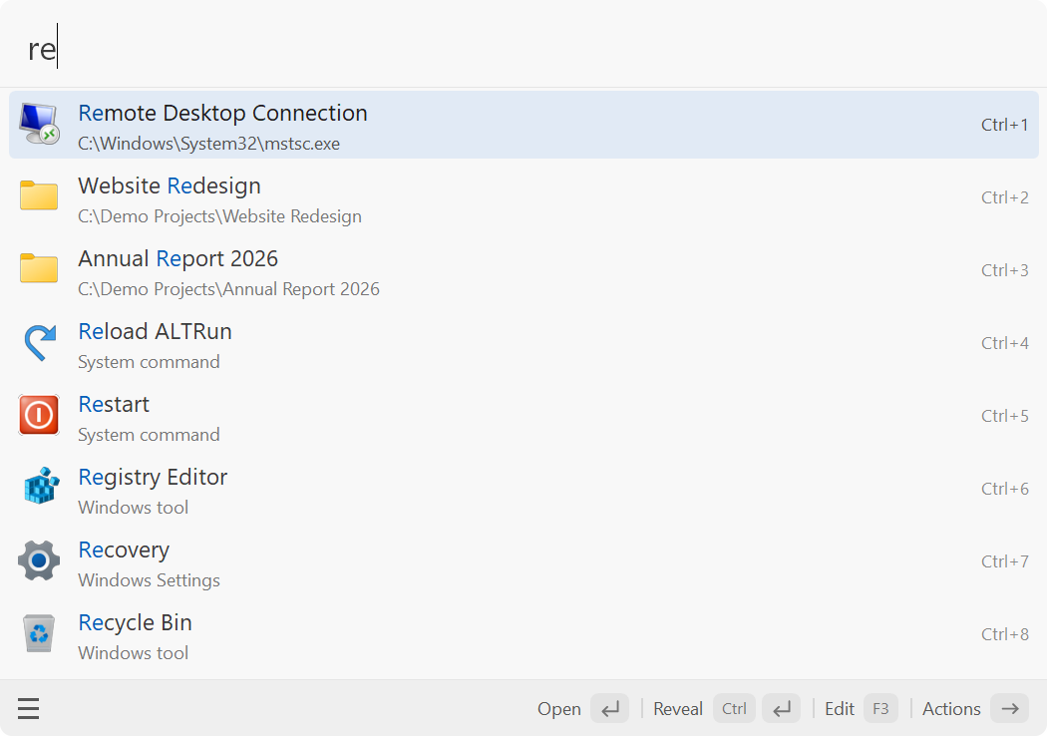Click the path C:\Demo Projects\Website Redesign
This screenshot has width=1047, height=736.
tap(219, 216)
